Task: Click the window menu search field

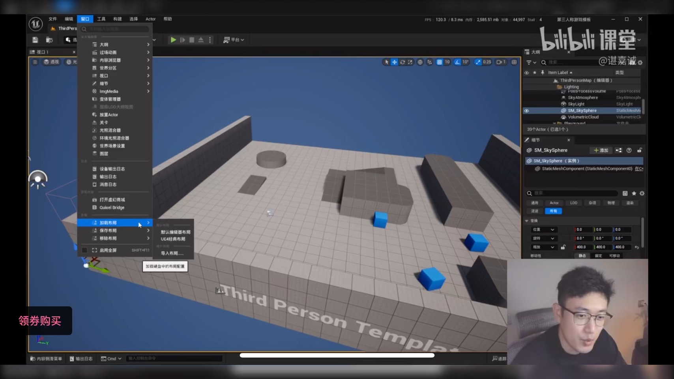Action: 115,29
